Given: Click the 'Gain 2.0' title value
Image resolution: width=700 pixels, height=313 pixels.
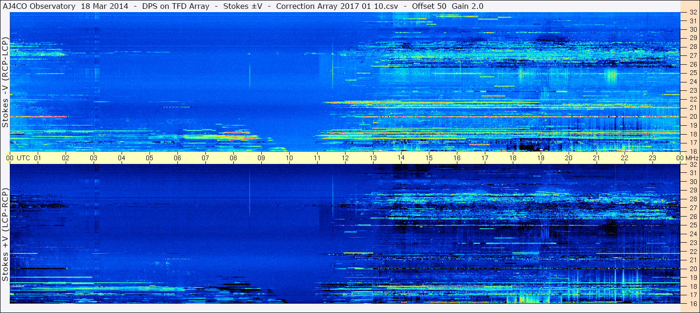Looking at the screenshot, I should (x=467, y=6).
